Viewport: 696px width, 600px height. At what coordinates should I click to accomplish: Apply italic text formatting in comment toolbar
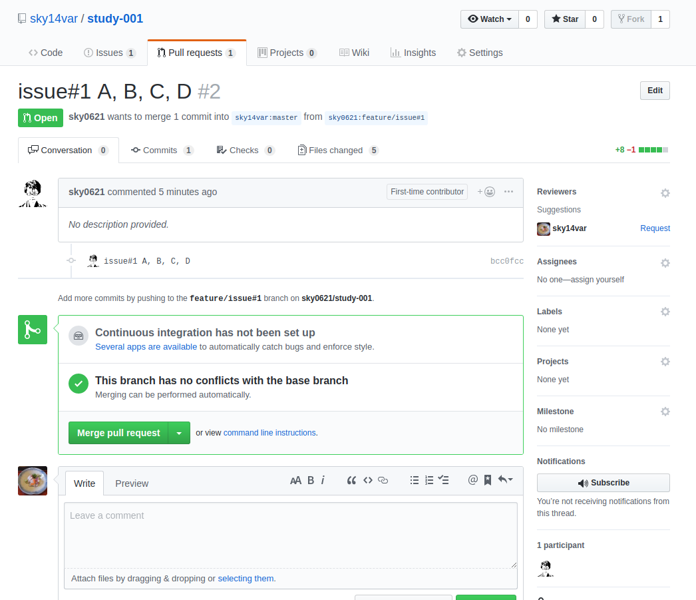pyautogui.click(x=323, y=480)
